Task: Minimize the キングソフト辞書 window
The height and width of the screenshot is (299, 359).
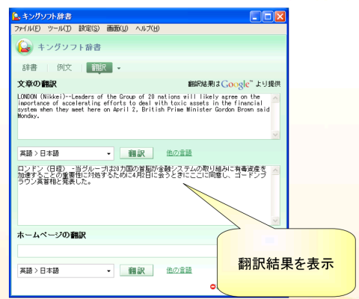Action: pyautogui.click(x=255, y=17)
